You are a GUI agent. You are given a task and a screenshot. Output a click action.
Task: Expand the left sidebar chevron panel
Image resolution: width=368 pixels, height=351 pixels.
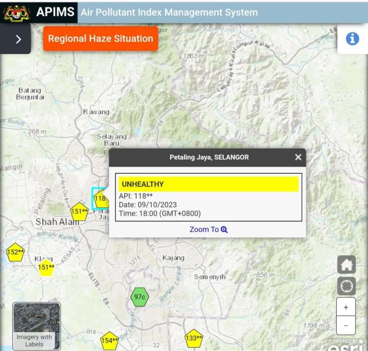17,39
